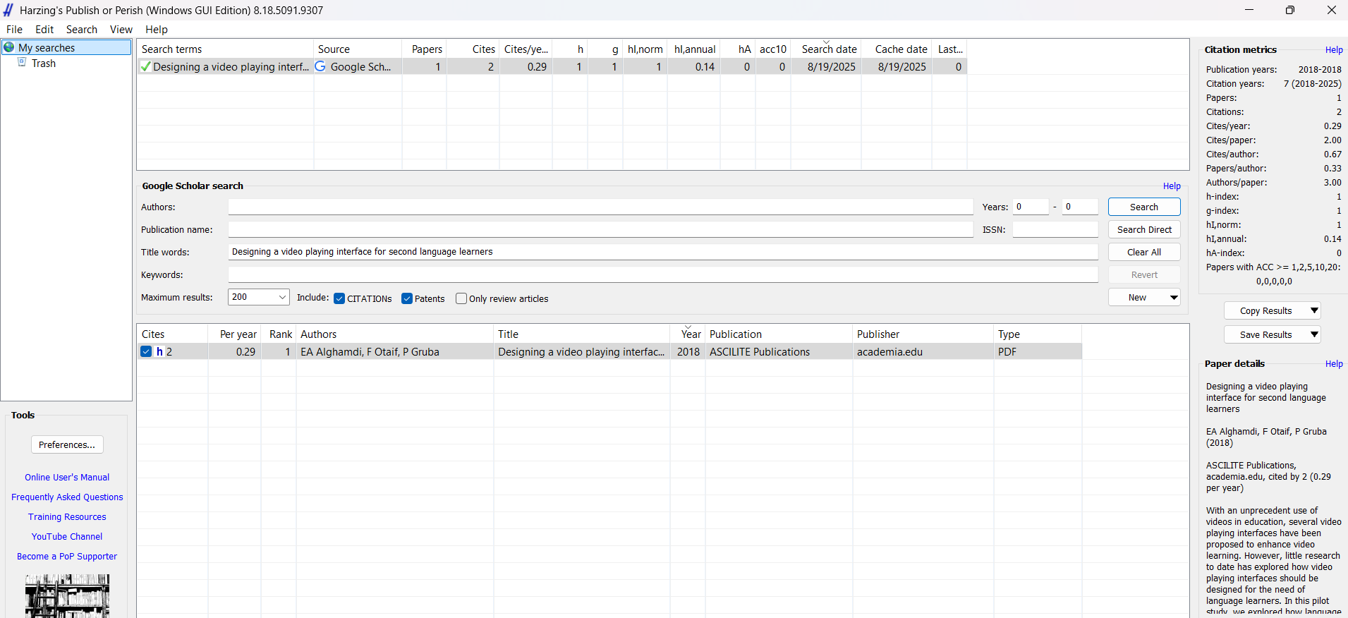Click the Clear All button

pos(1144,252)
